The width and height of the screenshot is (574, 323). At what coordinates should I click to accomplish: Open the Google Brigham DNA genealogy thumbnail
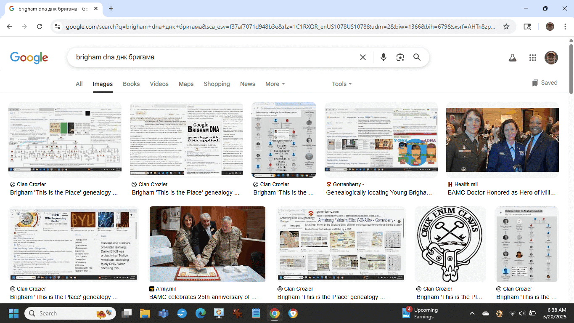(x=186, y=139)
